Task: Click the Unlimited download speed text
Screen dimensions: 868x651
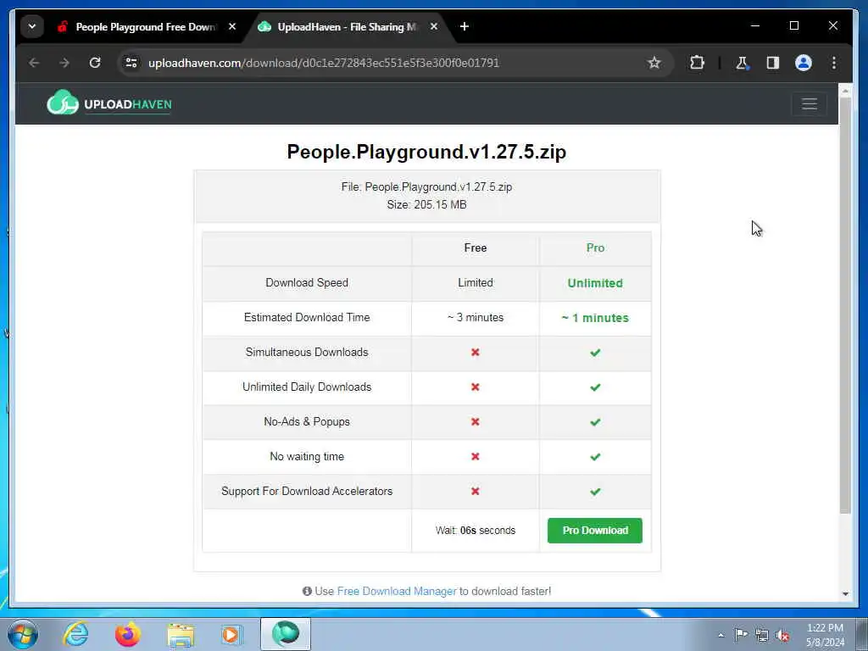Action: pyautogui.click(x=595, y=283)
